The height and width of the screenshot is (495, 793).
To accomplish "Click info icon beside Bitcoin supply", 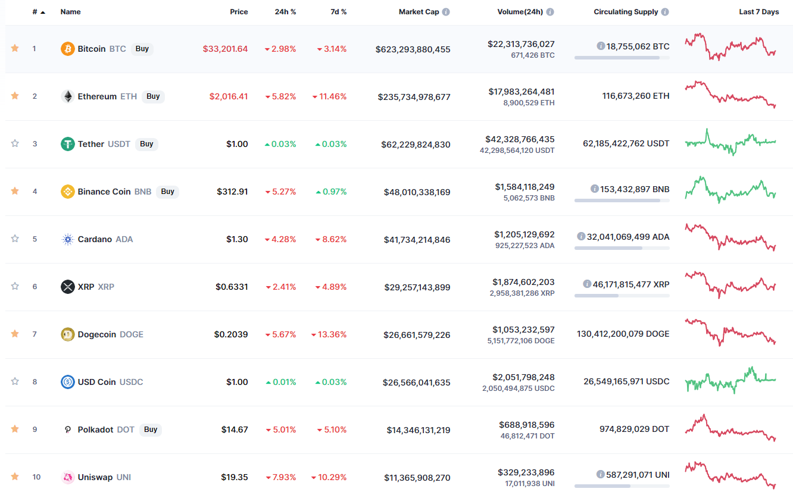I will (x=601, y=46).
